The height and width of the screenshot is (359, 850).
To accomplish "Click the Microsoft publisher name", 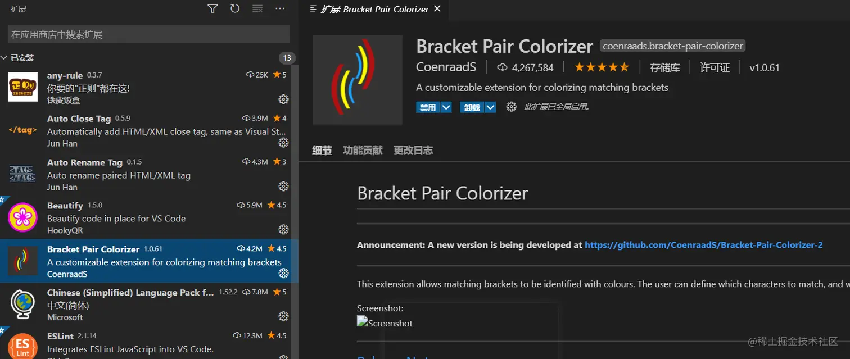I will pyautogui.click(x=65, y=317).
